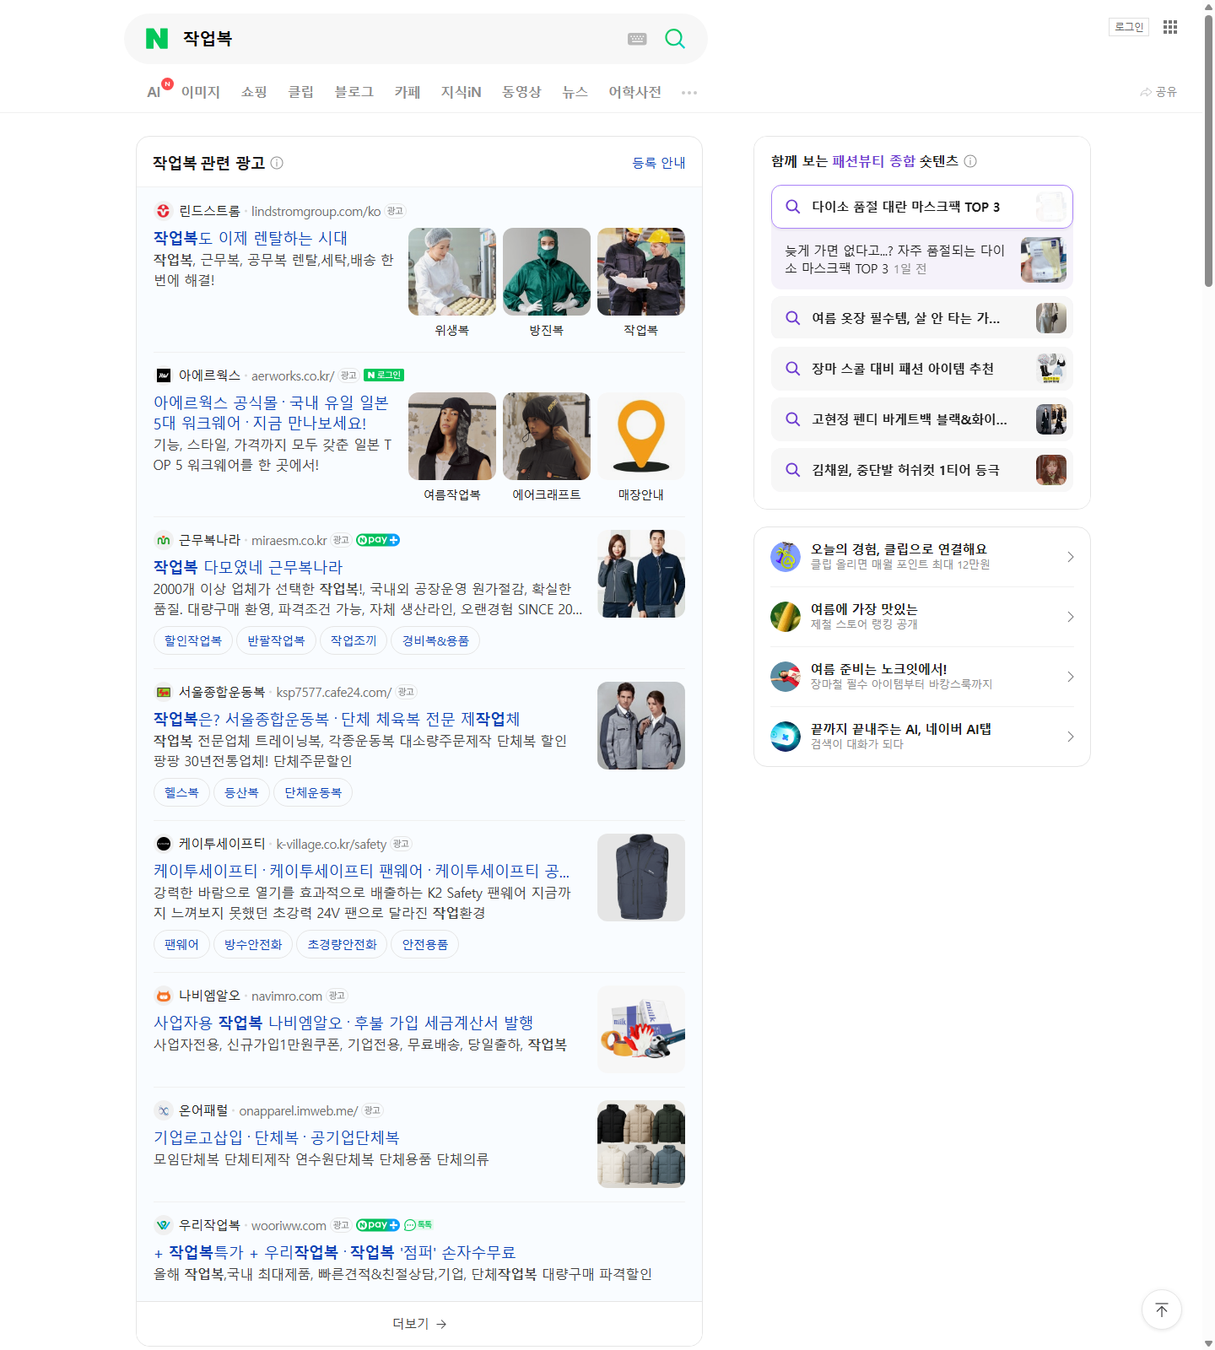Click the N 로그인 badge on 아에르웍스
The image size is (1215, 1350).
point(384,375)
